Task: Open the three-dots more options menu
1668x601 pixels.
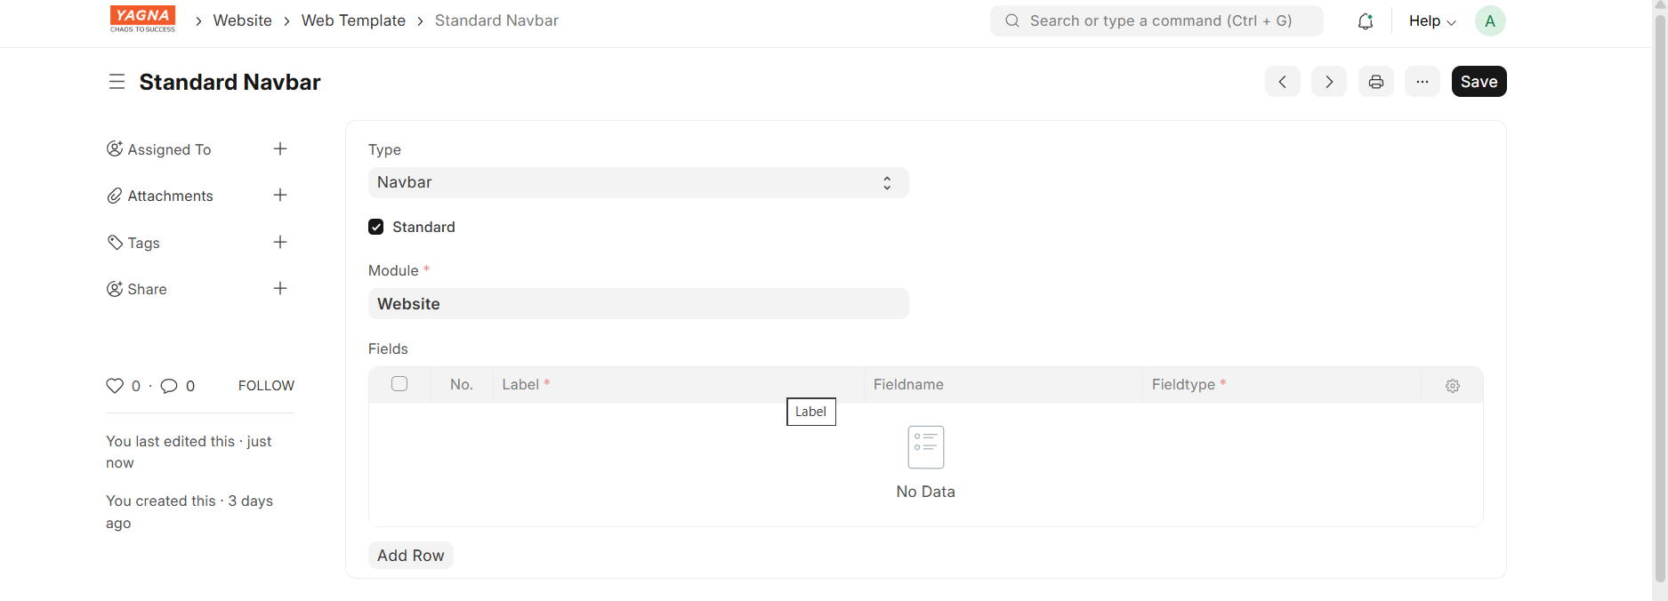Action: (x=1422, y=82)
